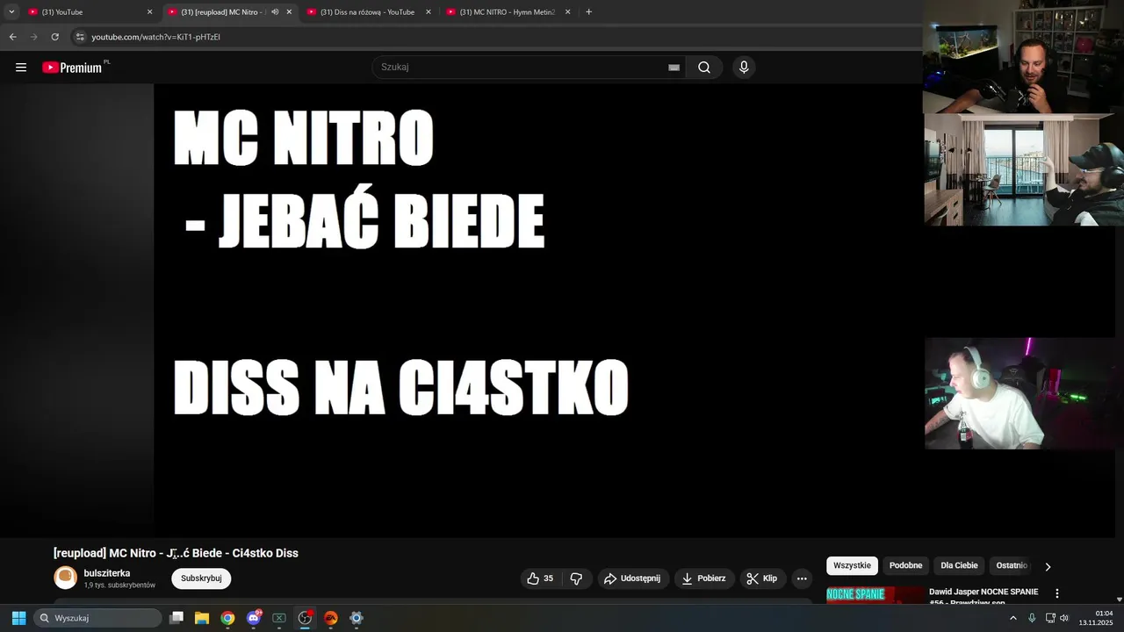The height and width of the screenshot is (632, 1124).
Task: Click the Subskrybuj button
Action: (x=201, y=578)
